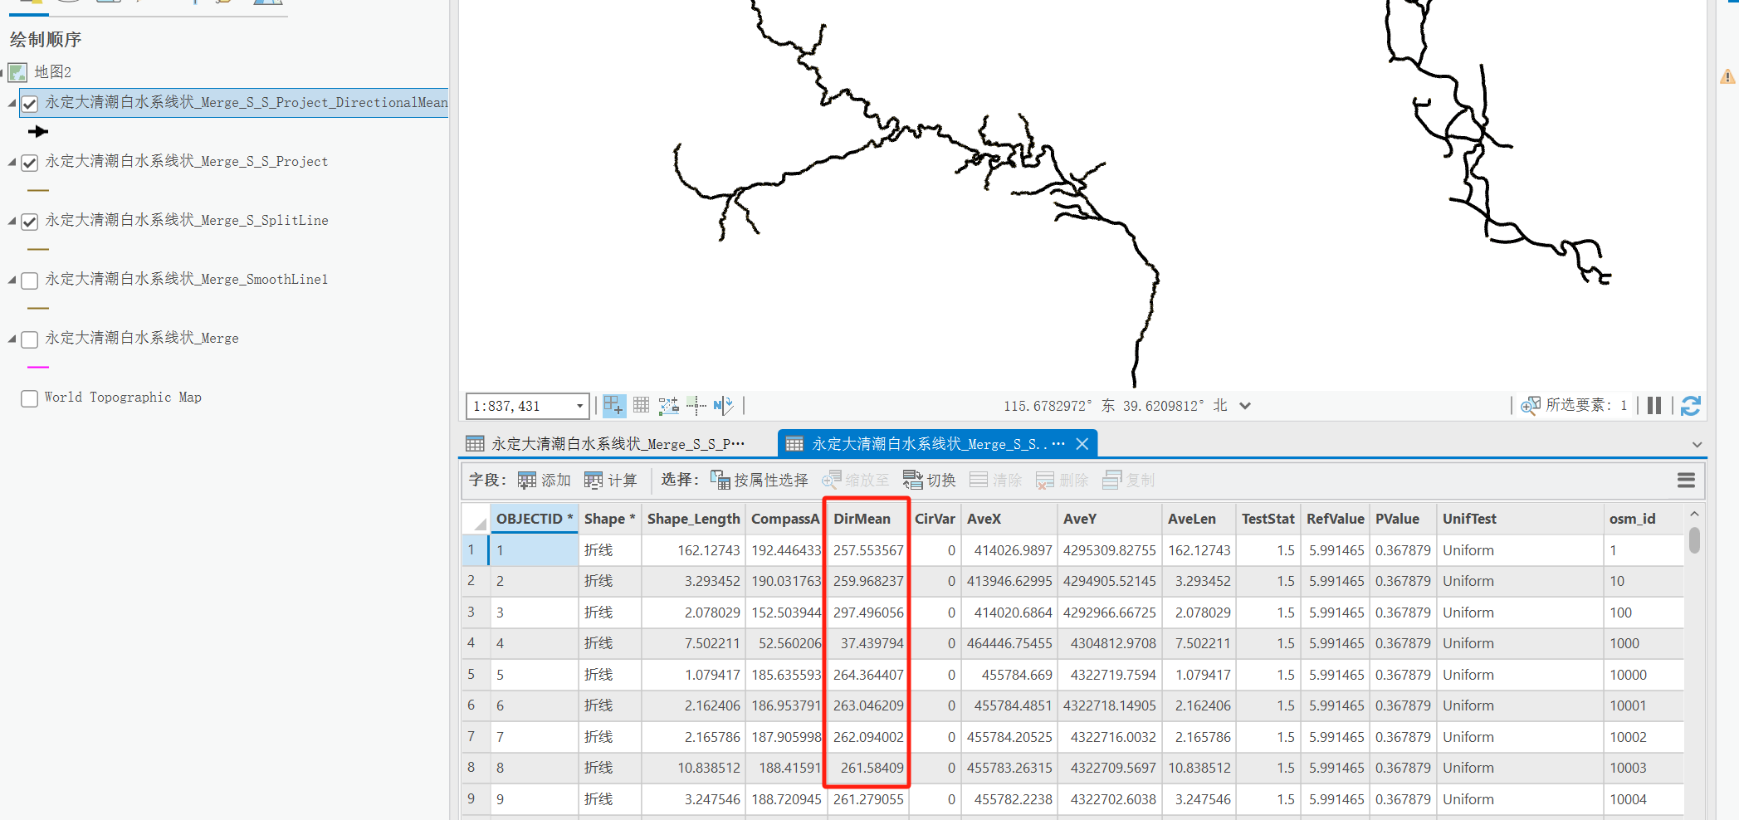The height and width of the screenshot is (820, 1739).
Task: Click the 地图2 map icon in contents
Action: point(17,72)
